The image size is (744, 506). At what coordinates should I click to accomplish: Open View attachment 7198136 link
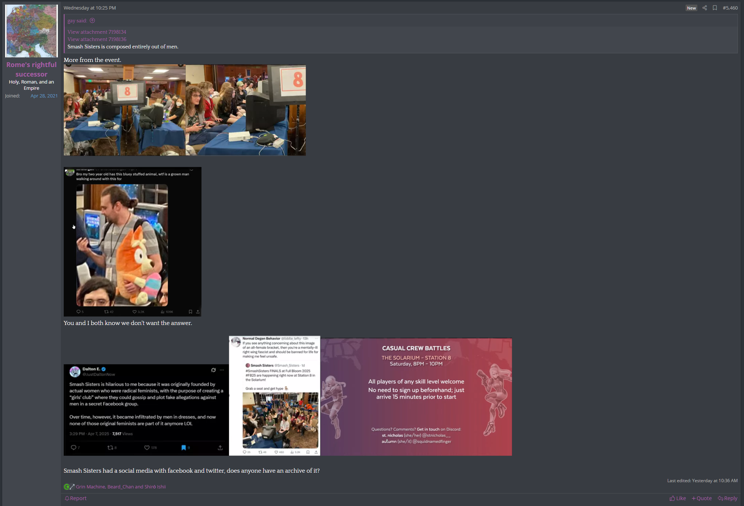(x=97, y=39)
